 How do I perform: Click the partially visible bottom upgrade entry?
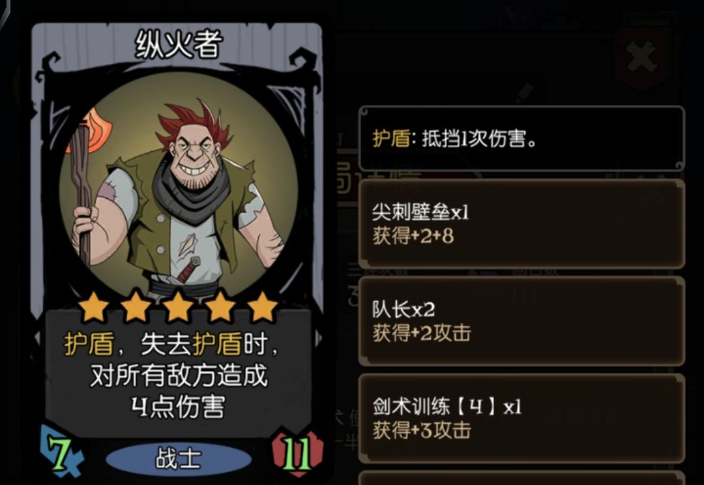(521, 478)
